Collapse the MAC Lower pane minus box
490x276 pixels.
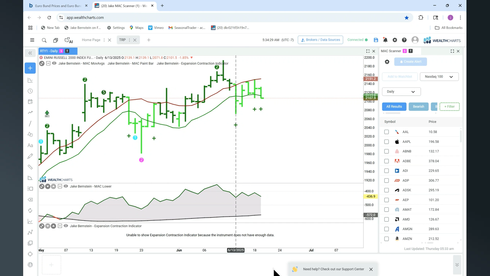pyautogui.click(x=60, y=186)
